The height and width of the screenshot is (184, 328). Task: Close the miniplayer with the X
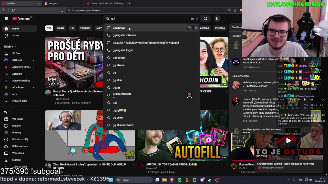319,125
